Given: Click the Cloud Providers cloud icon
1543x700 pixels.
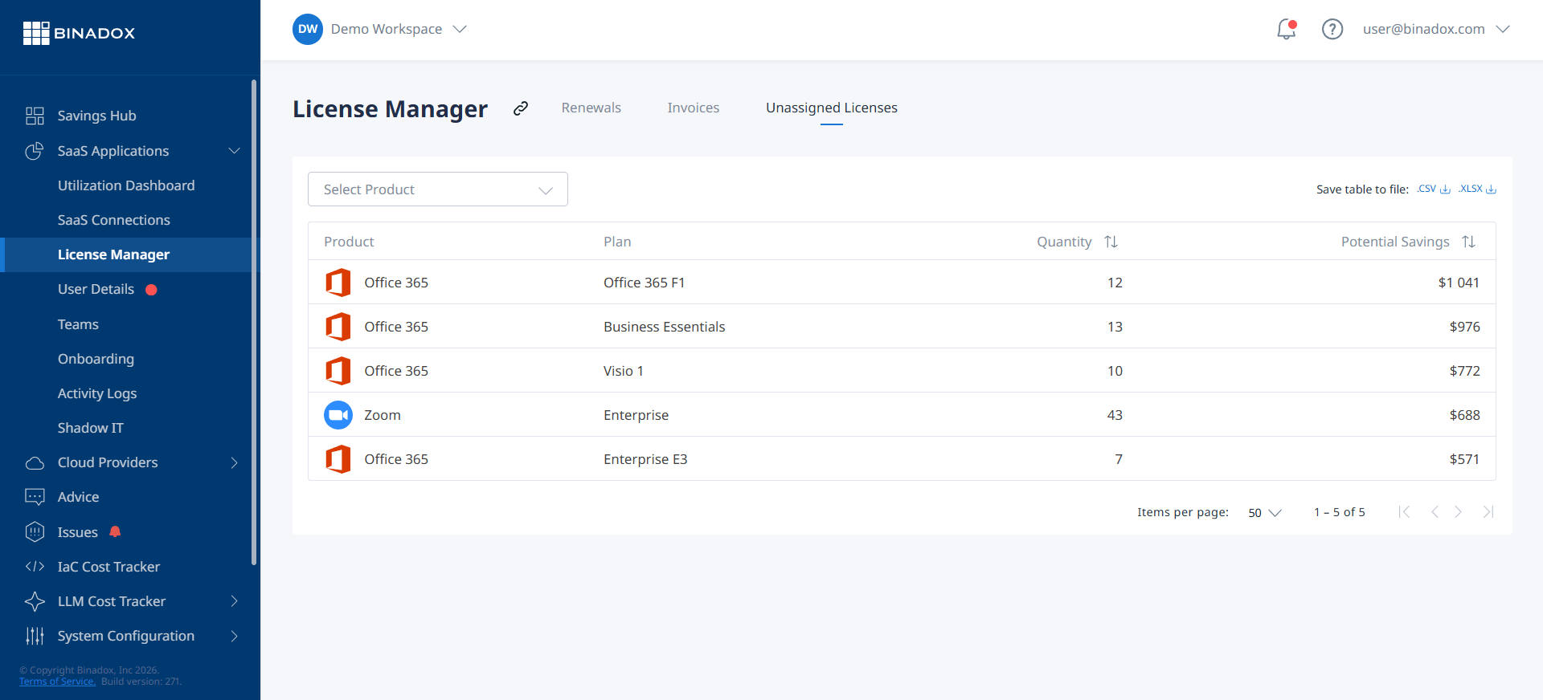Looking at the screenshot, I should pos(35,463).
